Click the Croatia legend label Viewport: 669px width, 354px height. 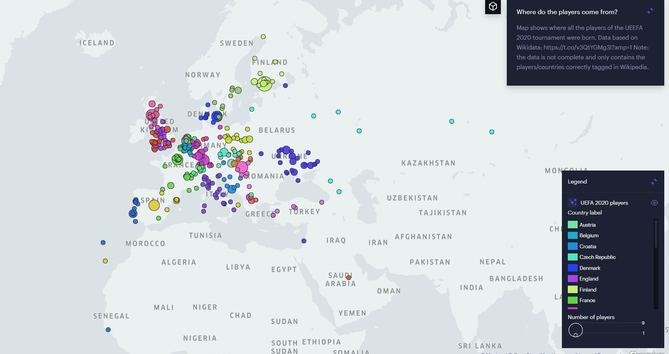point(588,246)
